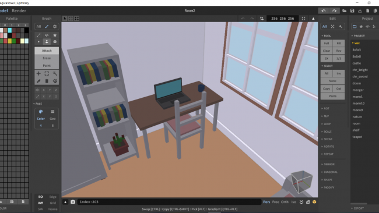
Task: Click the Paste button
Action: pyautogui.click(x=332, y=96)
